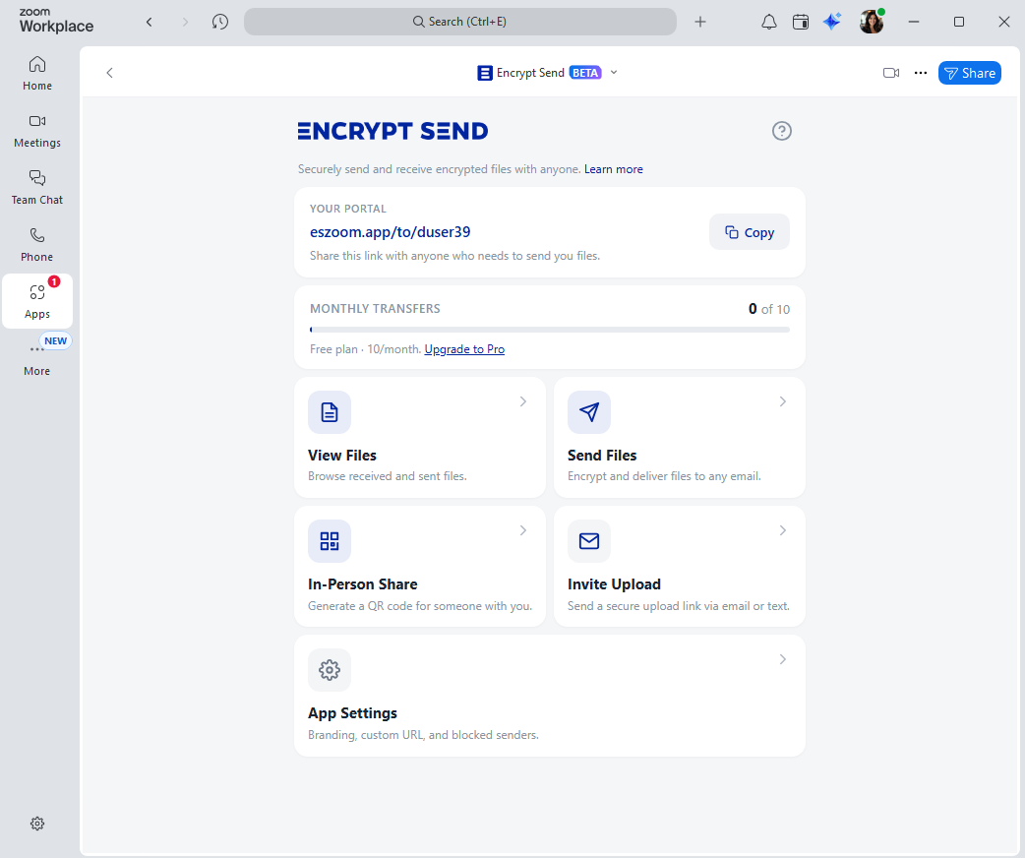The width and height of the screenshot is (1025, 858).
Task: Open notifications bell
Action: pyautogui.click(x=769, y=23)
